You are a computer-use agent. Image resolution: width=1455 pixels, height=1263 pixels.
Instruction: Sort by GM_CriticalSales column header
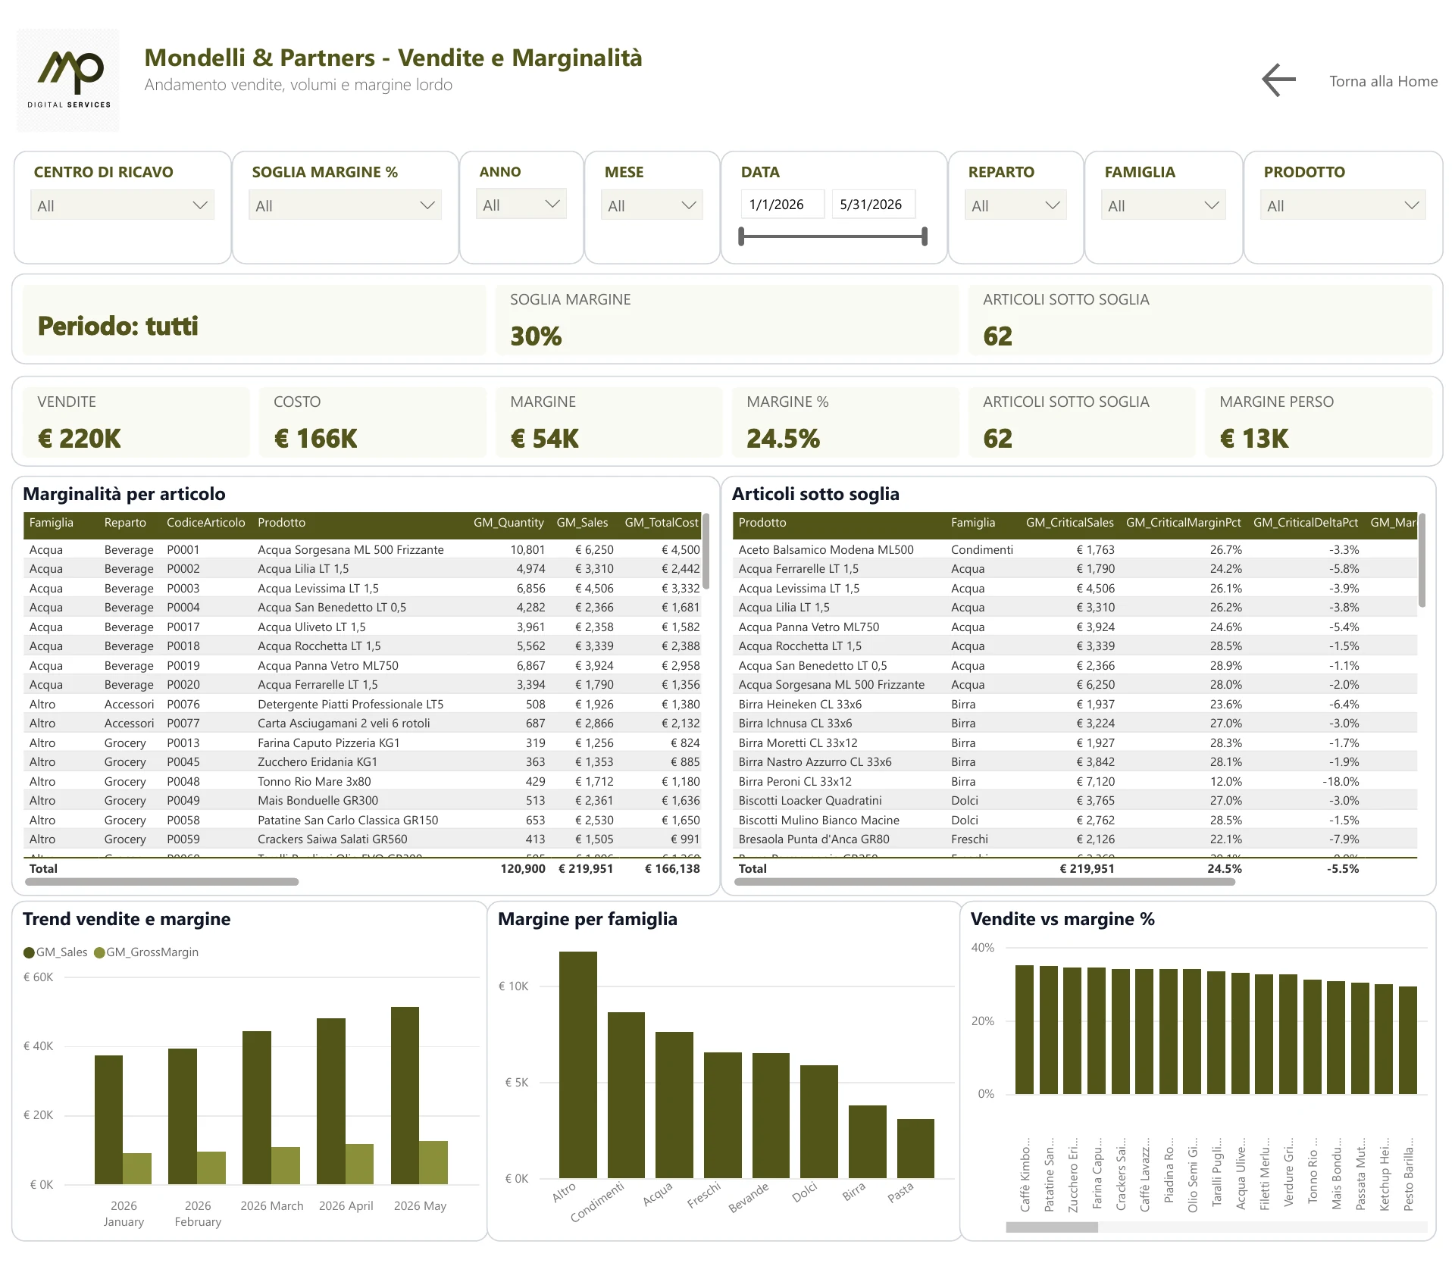pos(1070,523)
